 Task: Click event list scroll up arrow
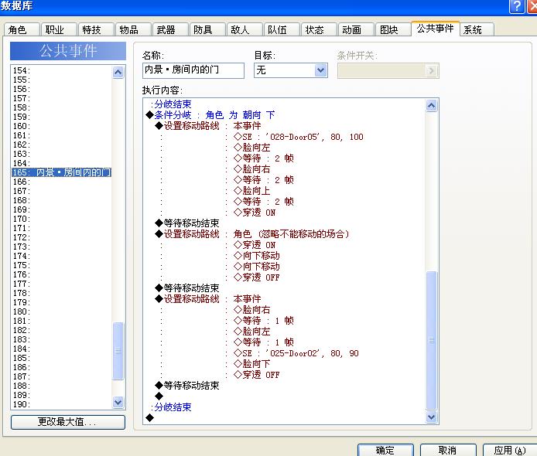coord(118,72)
